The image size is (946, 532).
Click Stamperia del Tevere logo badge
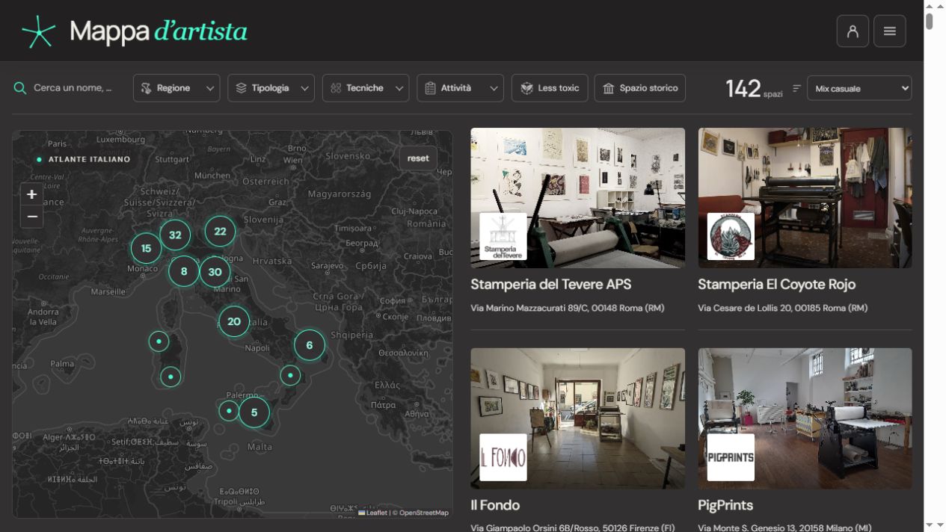pyautogui.click(x=503, y=236)
